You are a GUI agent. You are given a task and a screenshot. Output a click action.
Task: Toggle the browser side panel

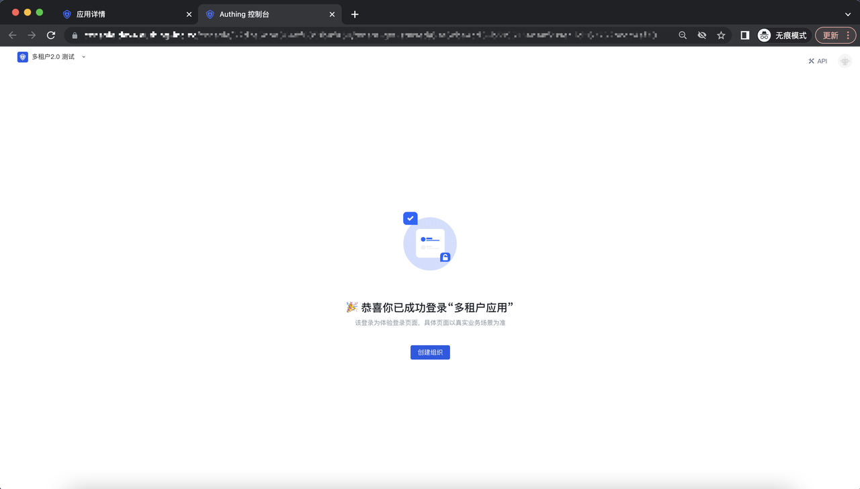(744, 35)
